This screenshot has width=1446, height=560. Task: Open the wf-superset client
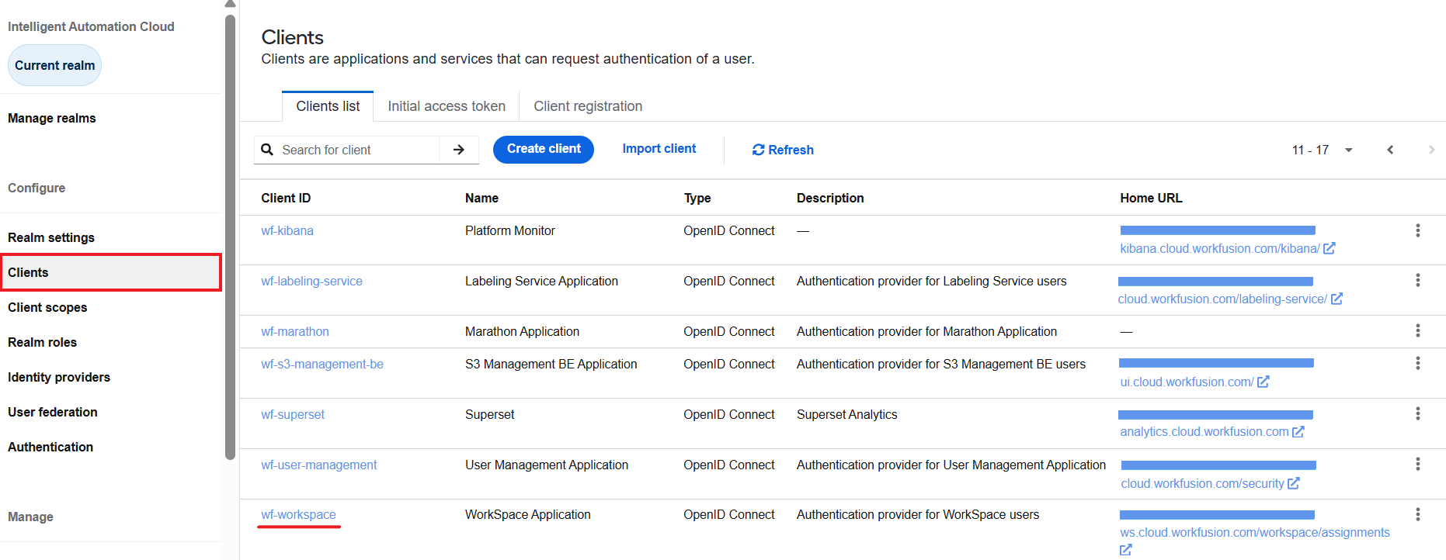pos(293,414)
